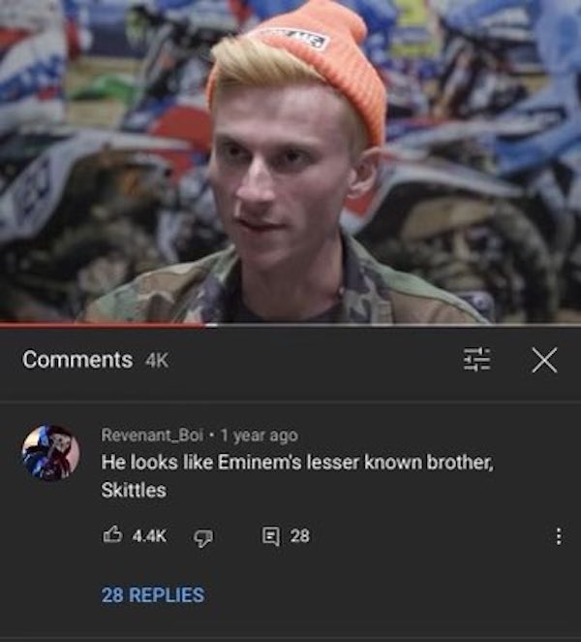The height and width of the screenshot is (642, 581).
Task: Click the reply count 28 beside bubble
Action: click(x=300, y=536)
